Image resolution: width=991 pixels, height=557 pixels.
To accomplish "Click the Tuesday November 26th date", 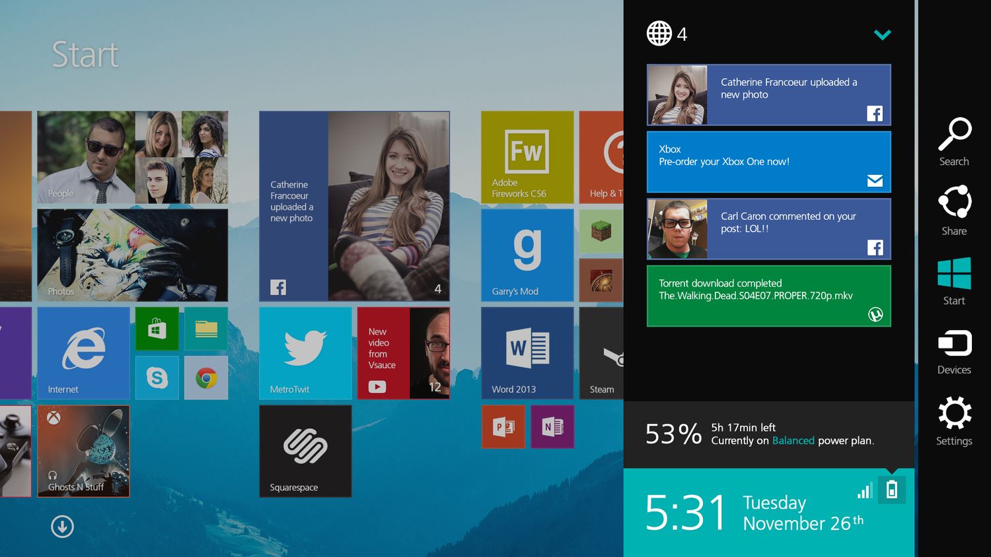I will point(803,513).
